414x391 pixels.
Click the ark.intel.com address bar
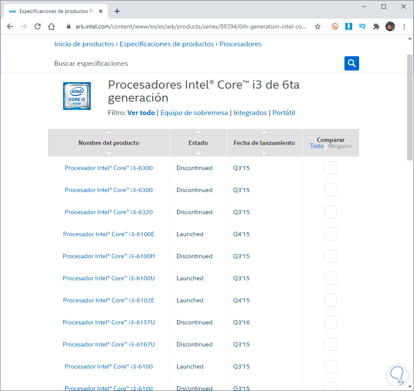click(x=191, y=26)
